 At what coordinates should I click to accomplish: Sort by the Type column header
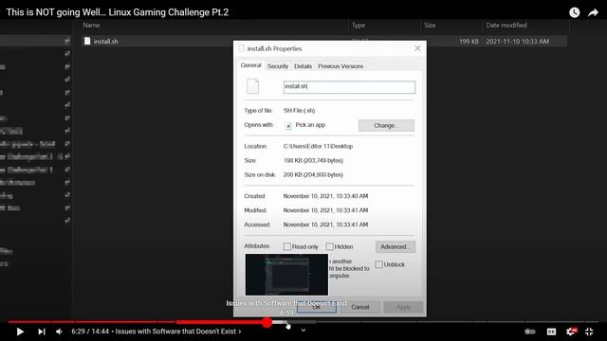coord(359,26)
